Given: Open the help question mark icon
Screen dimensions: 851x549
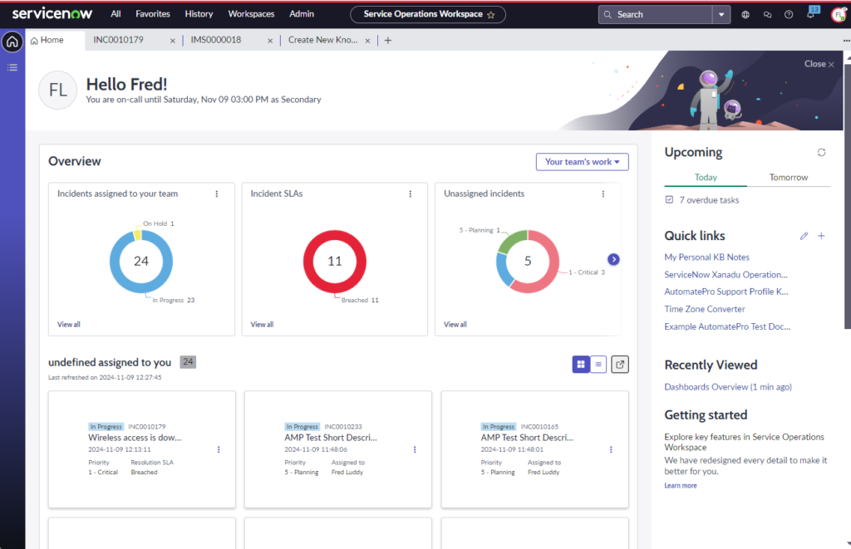Looking at the screenshot, I should click(x=790, y=14).
